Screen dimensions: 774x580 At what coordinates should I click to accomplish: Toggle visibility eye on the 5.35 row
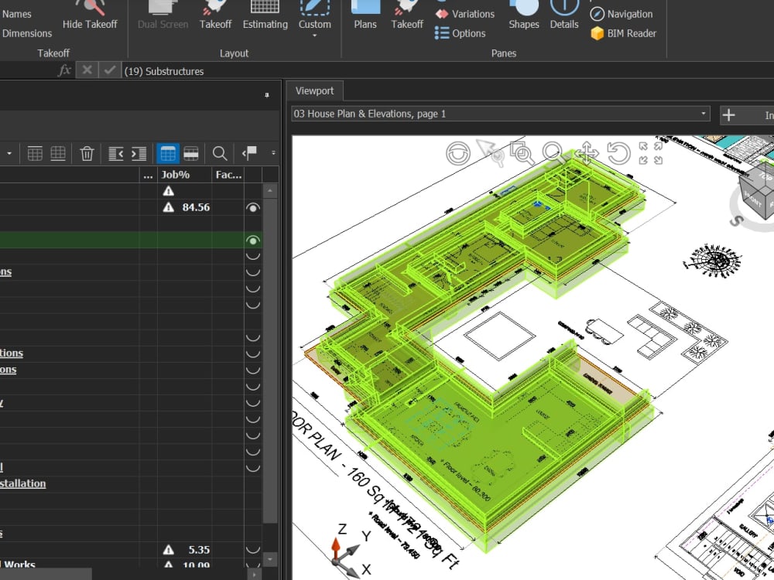[253, 549]
